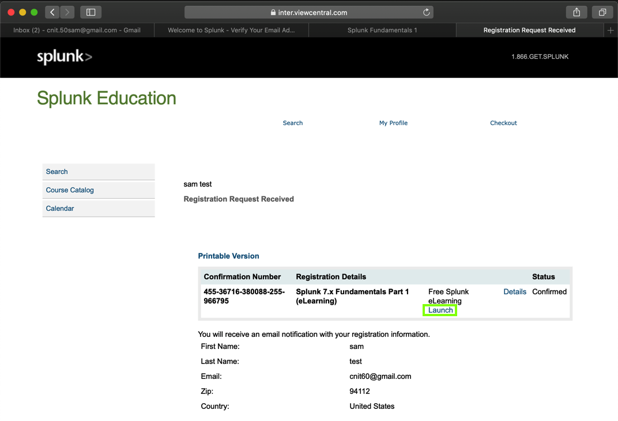Switch to the Splunk Fundamentals 1 tab
618x421 pixels.
(x=382, y=31)
